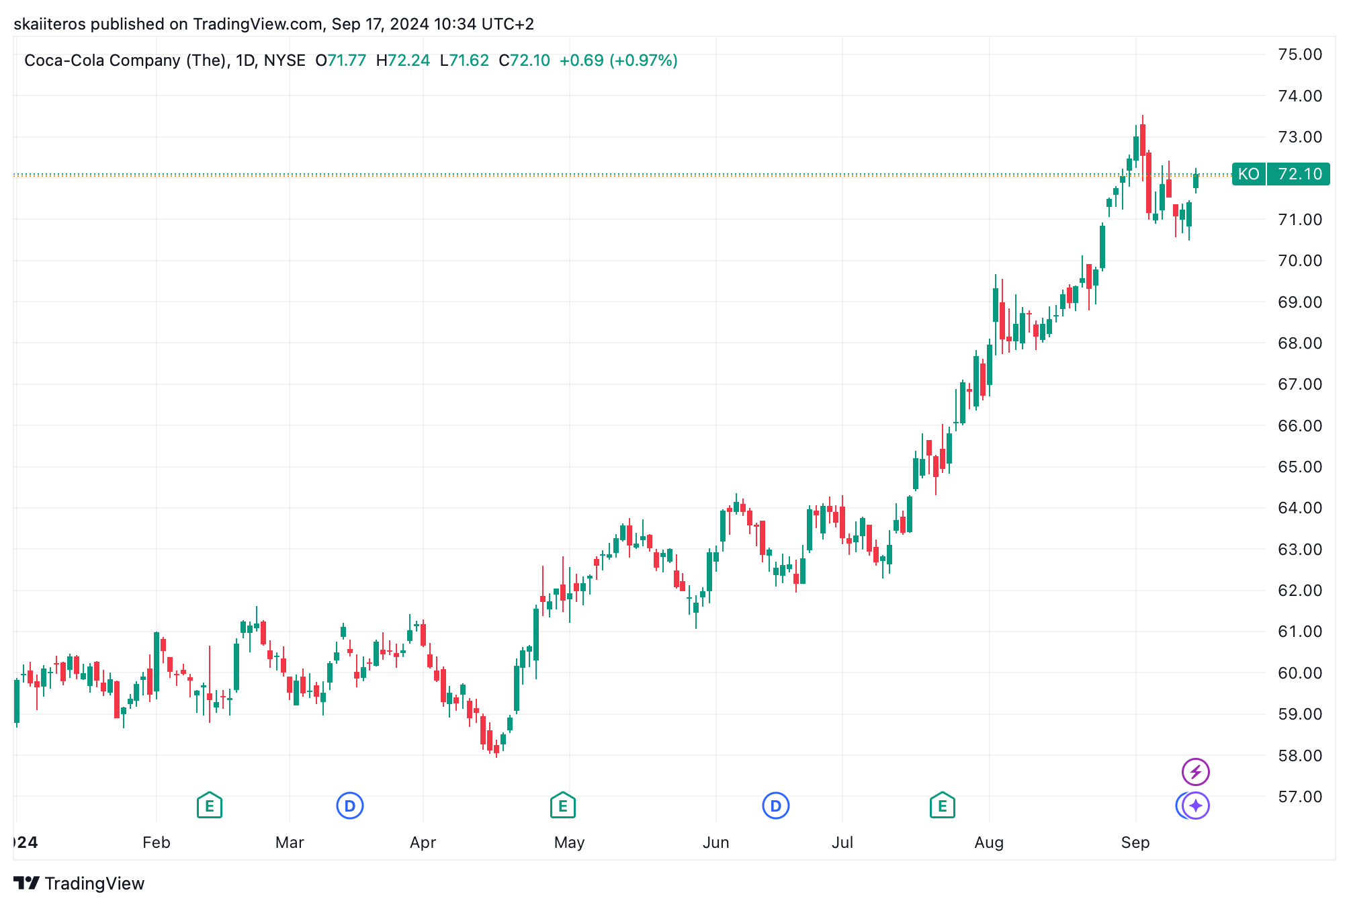Click the dividend D marker in March

349,805
